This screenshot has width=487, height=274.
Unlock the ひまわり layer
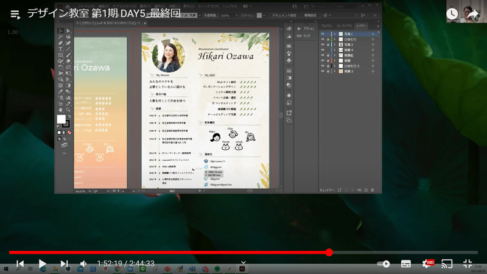328,40
